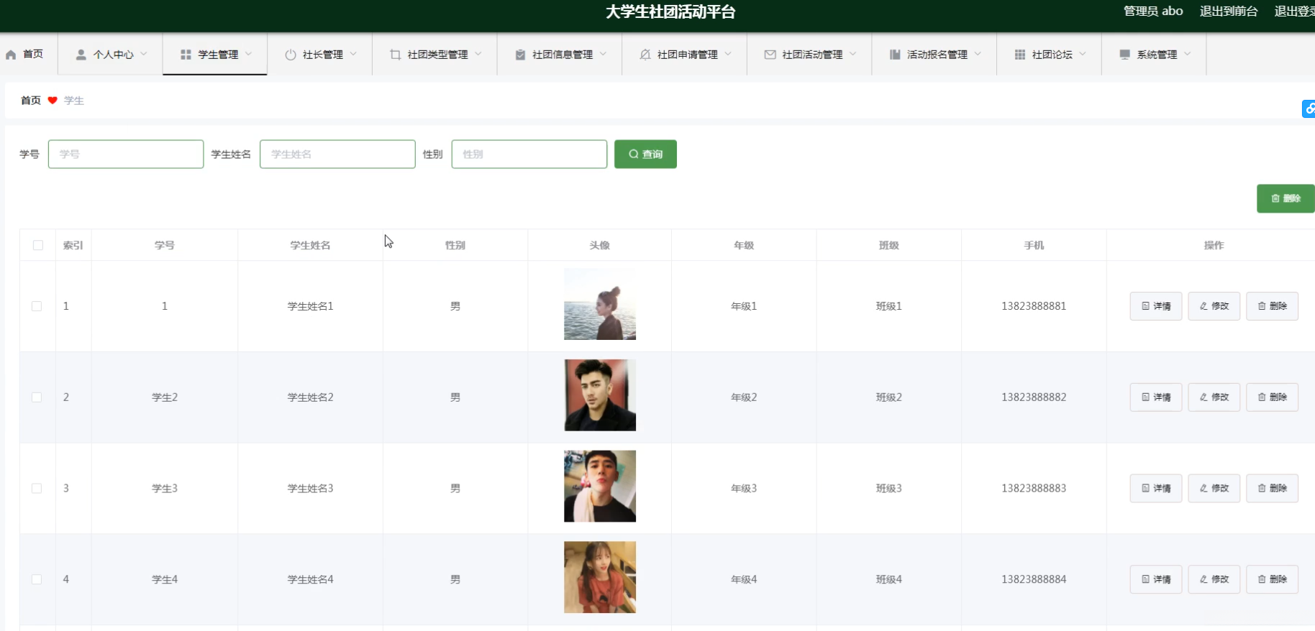Click the clipboard icon of 社团信息管理
This screenshot has height=631, width=1315.
click(520, 55)
